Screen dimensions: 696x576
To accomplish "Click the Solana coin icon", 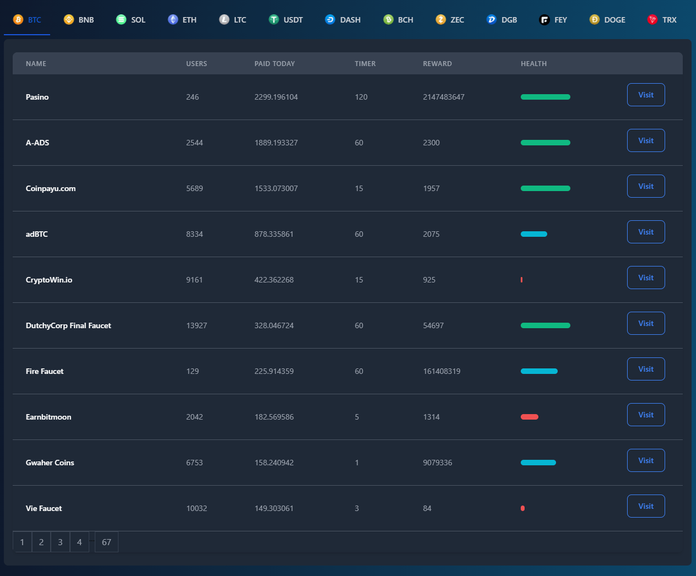I will [121, 19].
